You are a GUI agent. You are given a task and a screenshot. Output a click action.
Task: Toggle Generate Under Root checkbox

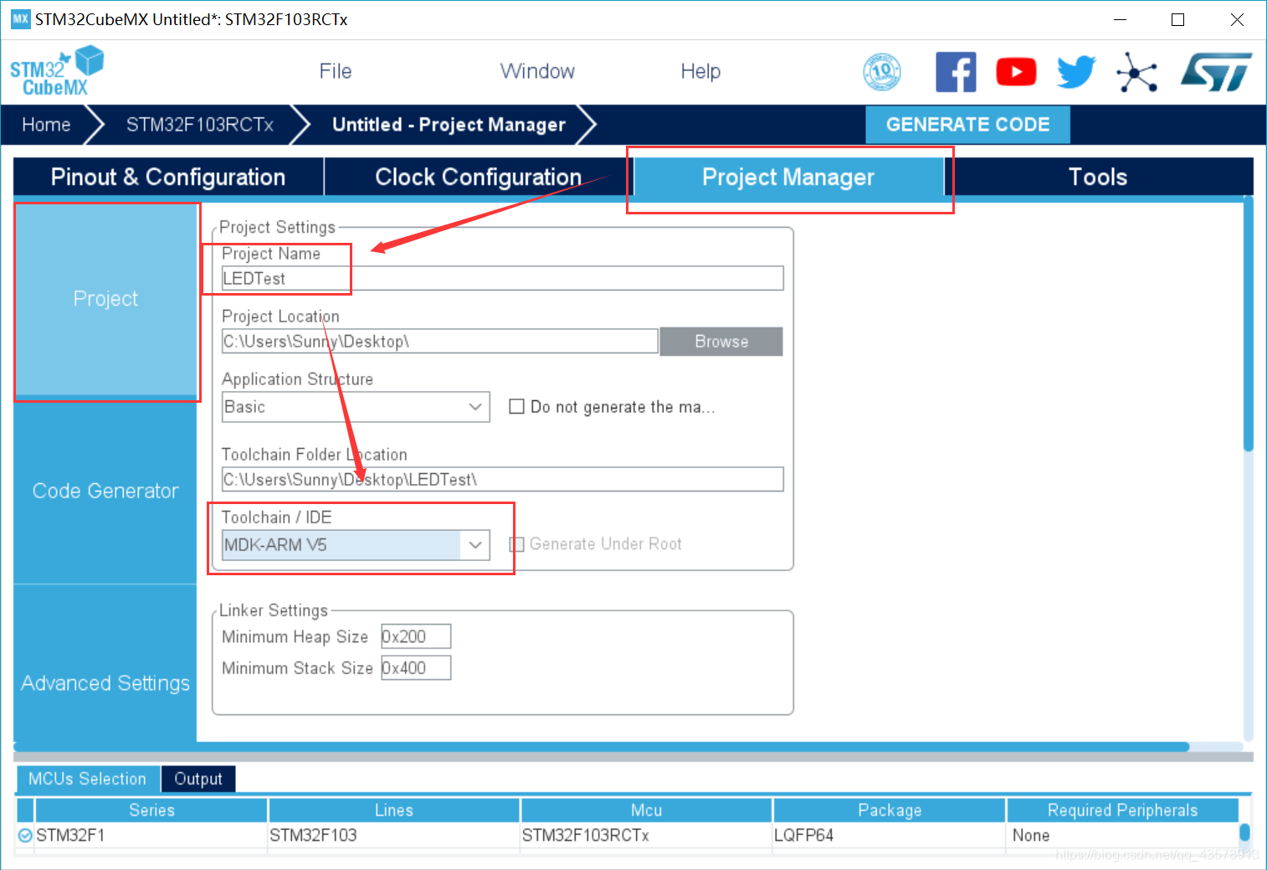(x=517, y=544)
